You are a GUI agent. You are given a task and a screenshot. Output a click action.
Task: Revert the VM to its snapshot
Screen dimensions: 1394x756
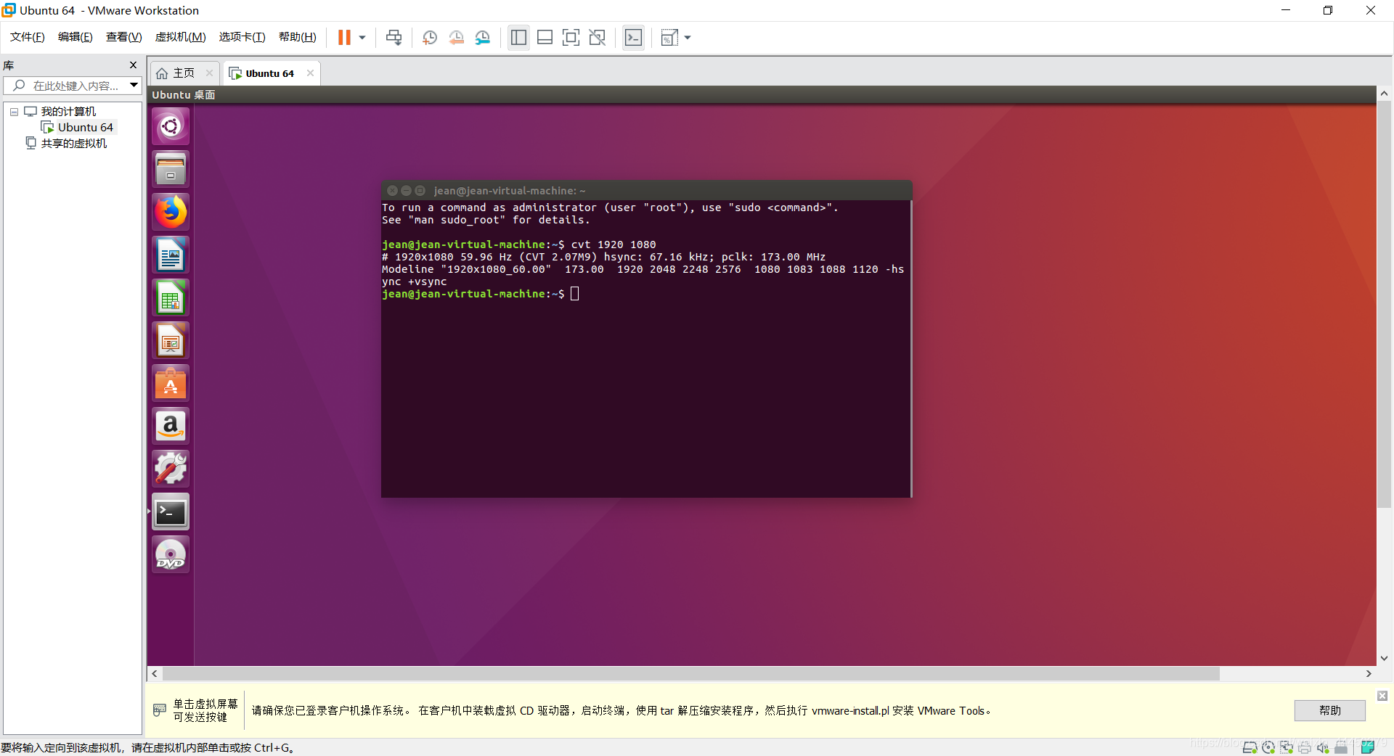tap(457, 37)
